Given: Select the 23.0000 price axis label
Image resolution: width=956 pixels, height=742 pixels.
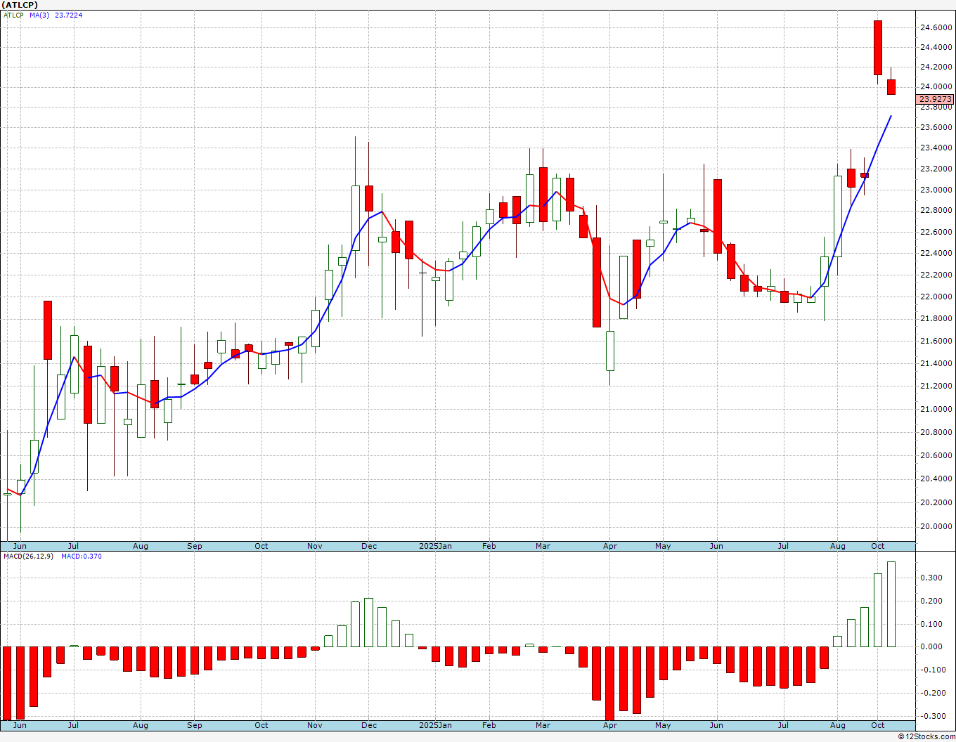Looking at the screenshot, I should point(936,190).
